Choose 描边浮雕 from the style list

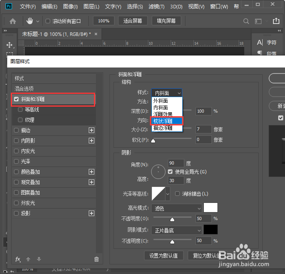click(167, 128)
